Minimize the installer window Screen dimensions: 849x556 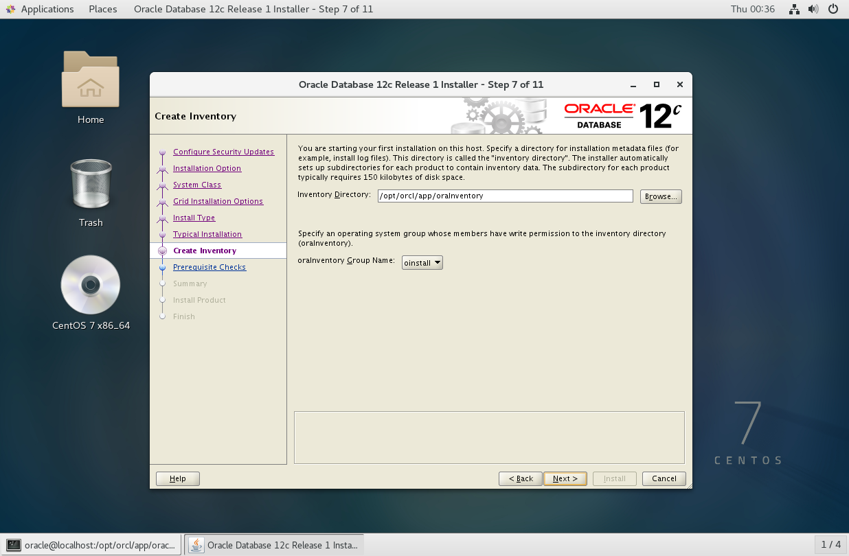(633, 84)
